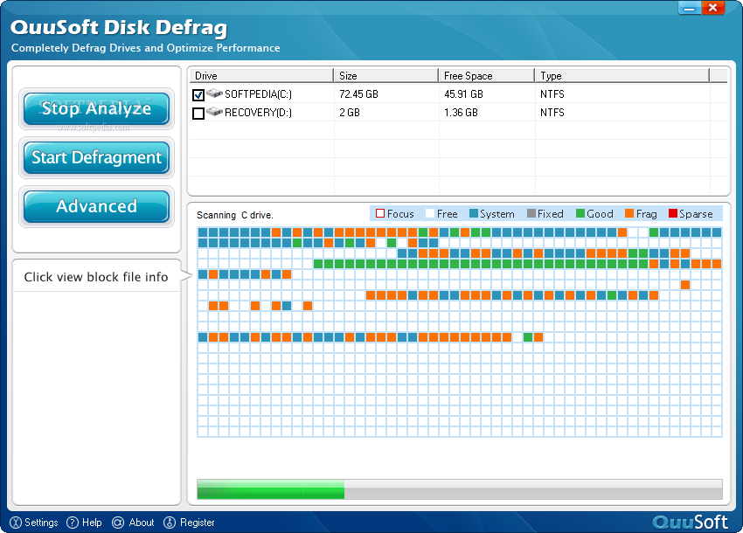Click the Focus legend swatch
Viewport: 743px width, 533px height.
point(380,214)
